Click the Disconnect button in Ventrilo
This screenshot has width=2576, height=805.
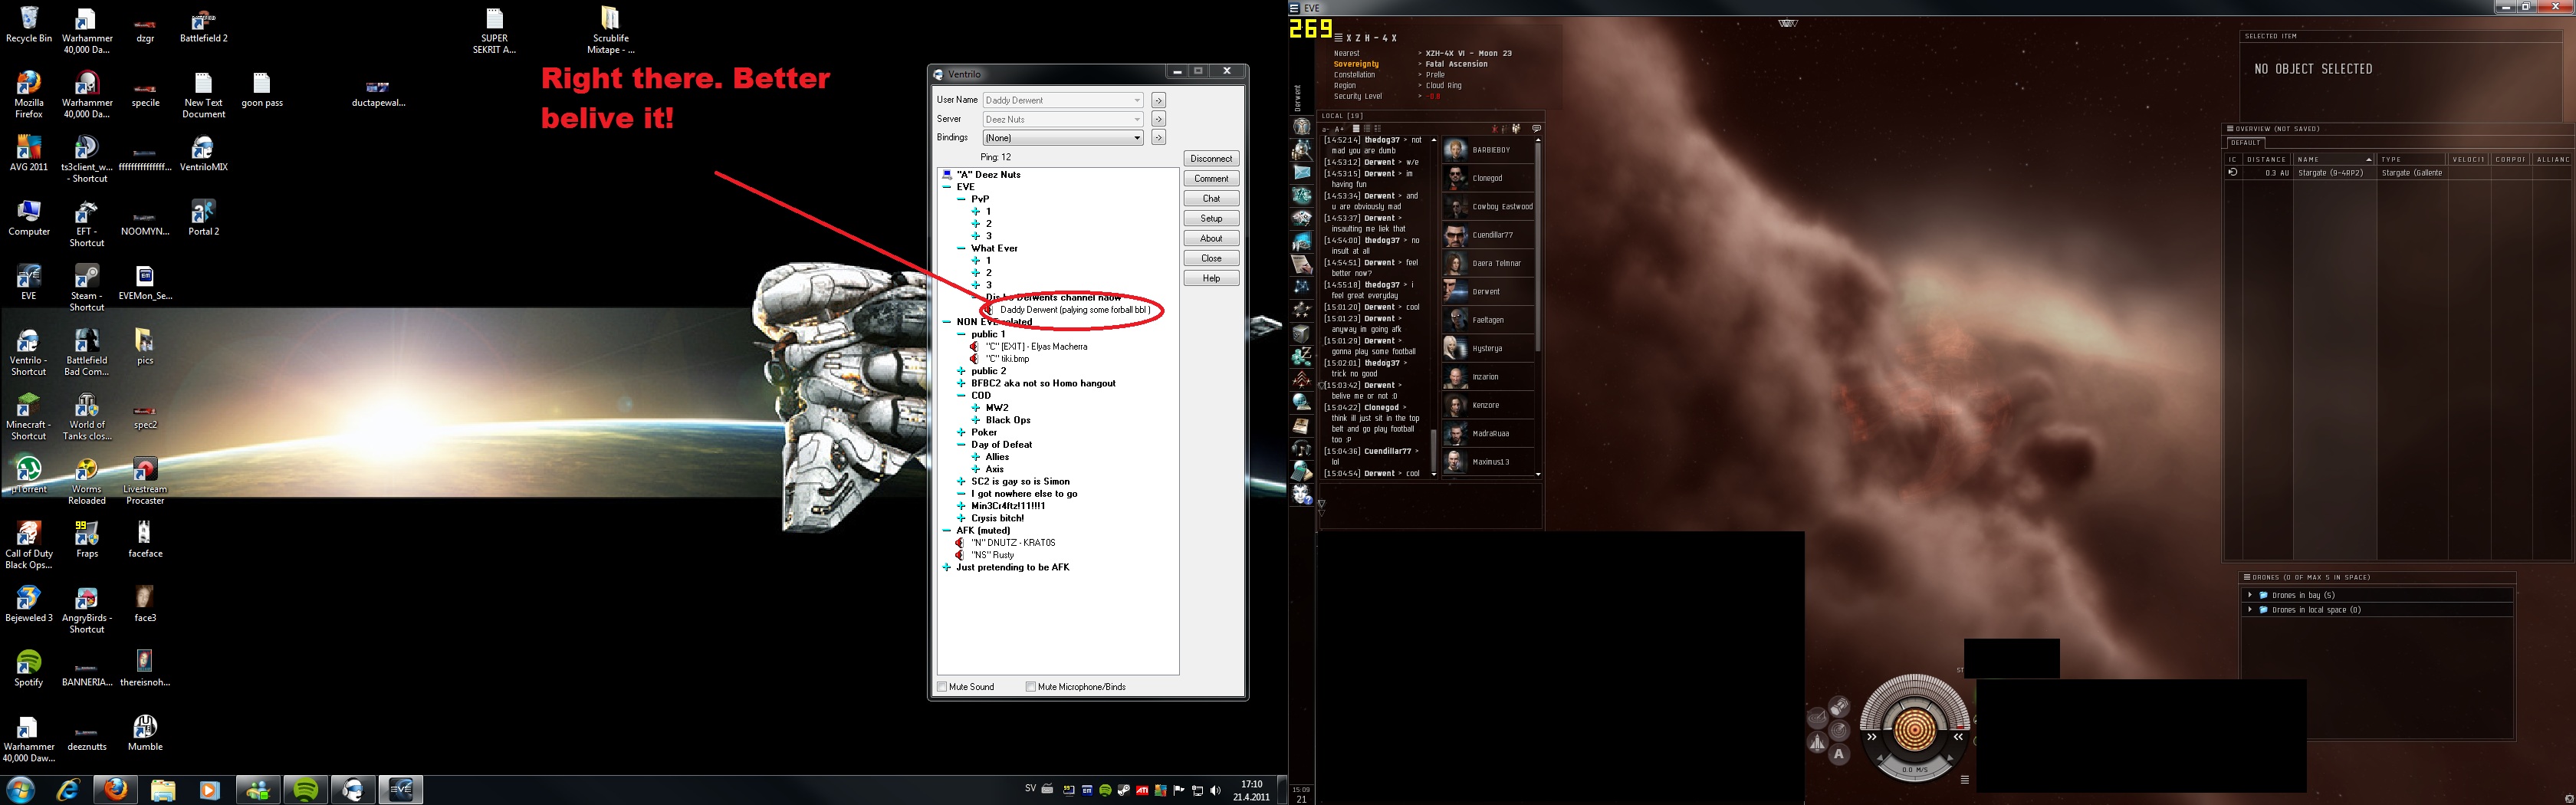[1211, 159]
